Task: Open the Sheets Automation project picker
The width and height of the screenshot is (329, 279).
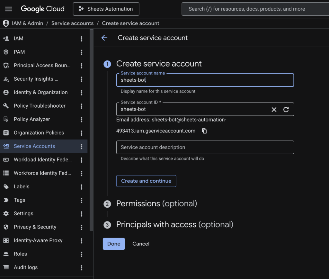Action: [106, 9]
